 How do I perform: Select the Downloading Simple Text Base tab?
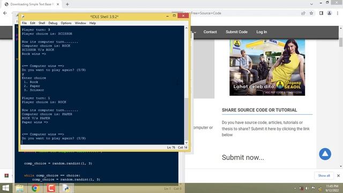coord(32,4)
